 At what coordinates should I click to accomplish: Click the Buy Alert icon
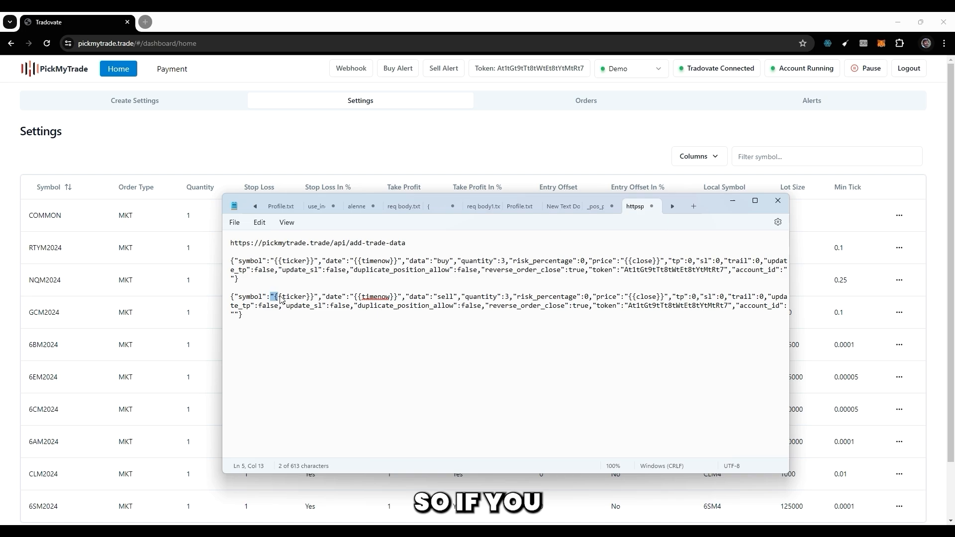[398, 68]
